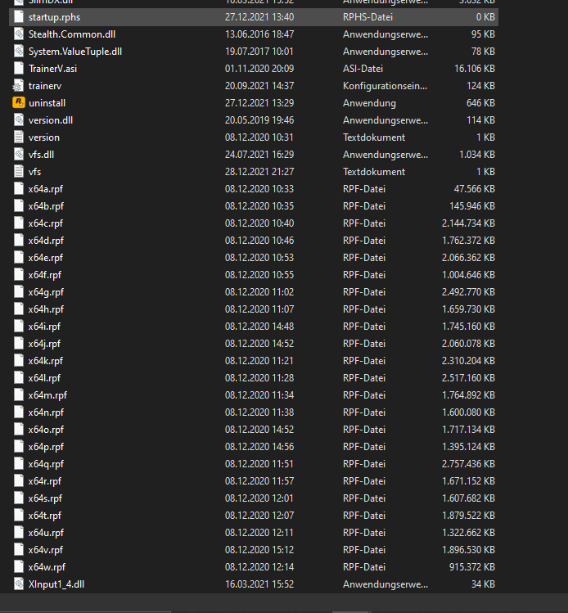Click the size value 2.757.436 KB
Viewport: 568px width, 613px height.
468,464
